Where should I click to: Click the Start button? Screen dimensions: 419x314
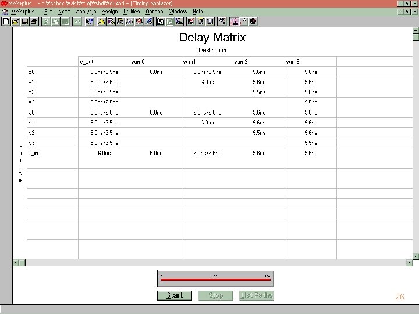(175, 295)
